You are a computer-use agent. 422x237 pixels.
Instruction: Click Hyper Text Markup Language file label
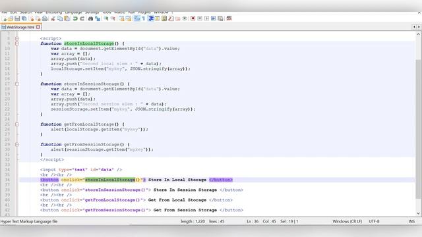pos(29,221)
